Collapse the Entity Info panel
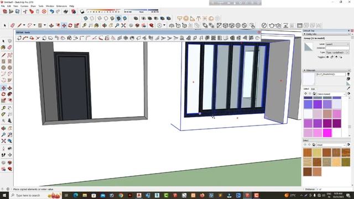Viewport: 354px width, 199px height. [305, 34]
